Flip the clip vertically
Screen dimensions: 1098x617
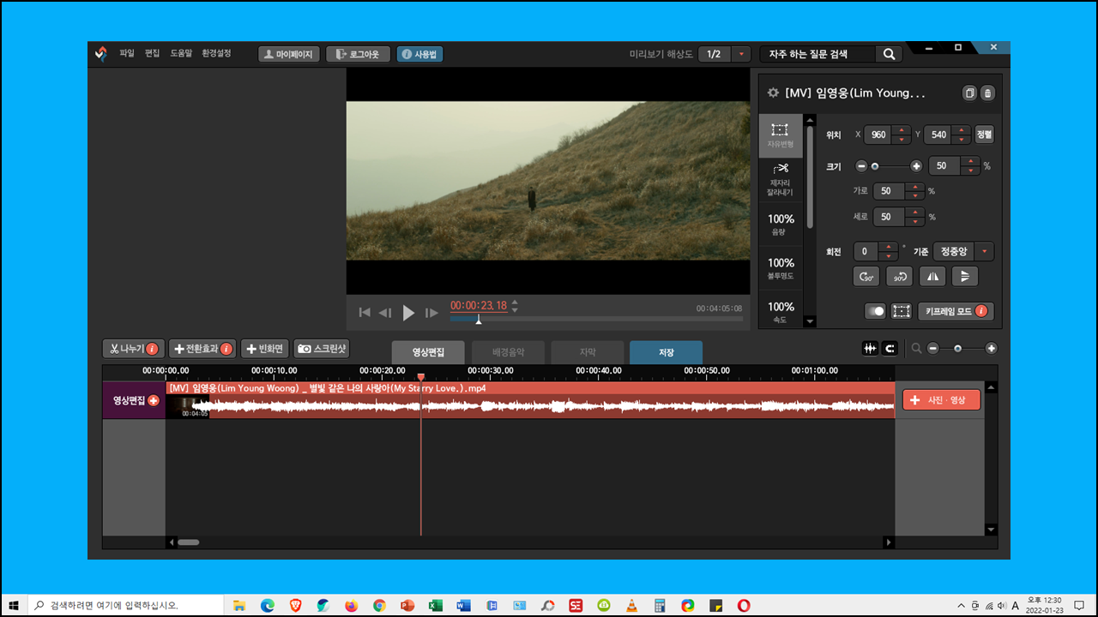[x=965, y=276]
